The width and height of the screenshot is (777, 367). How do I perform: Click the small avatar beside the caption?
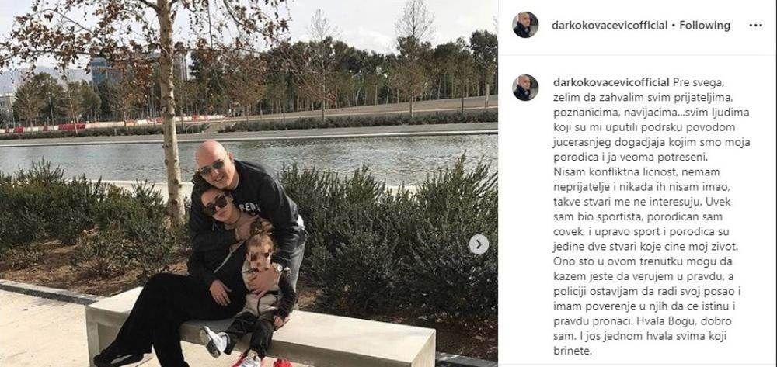[x=525, y=88]
